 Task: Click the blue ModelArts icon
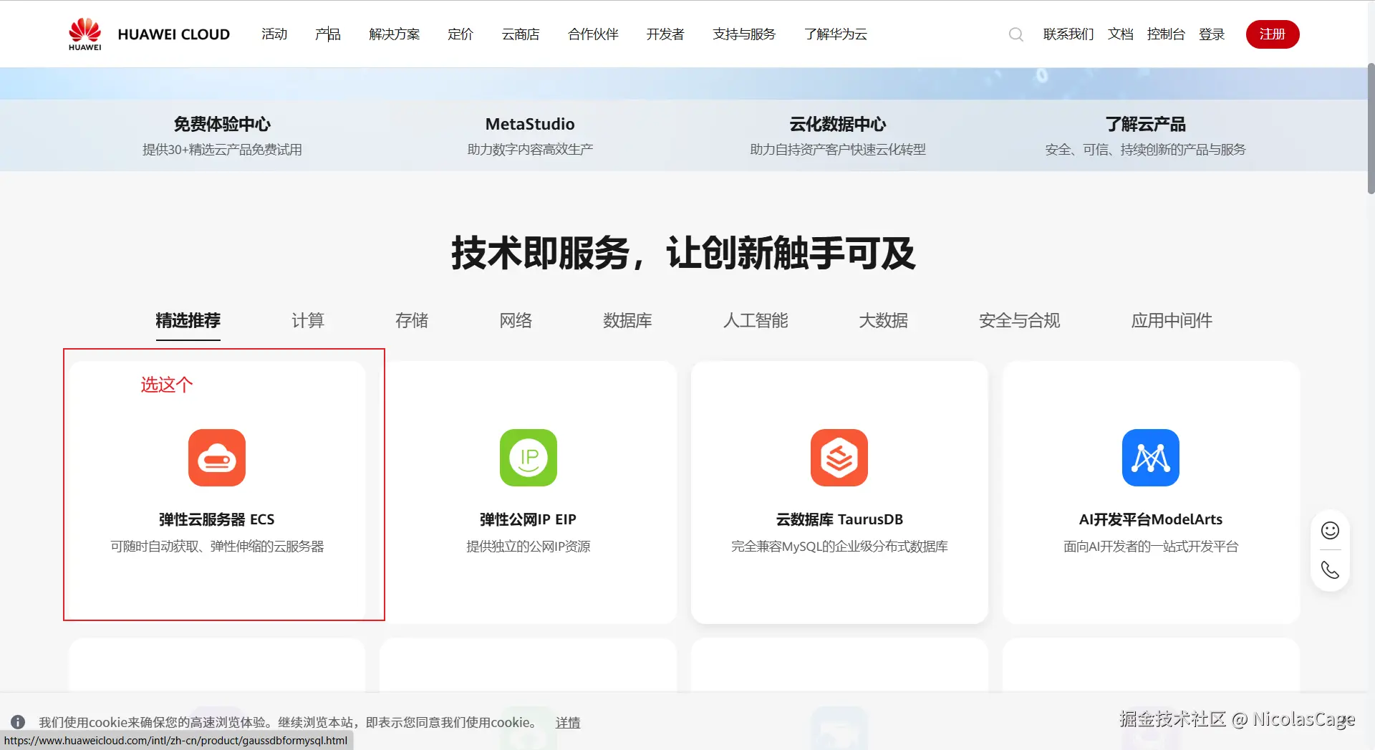tap(1151, 458)
